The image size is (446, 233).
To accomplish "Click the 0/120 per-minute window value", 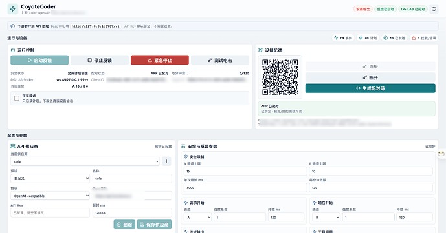I will 244,73.
